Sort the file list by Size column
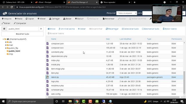 tap(108, 39)
